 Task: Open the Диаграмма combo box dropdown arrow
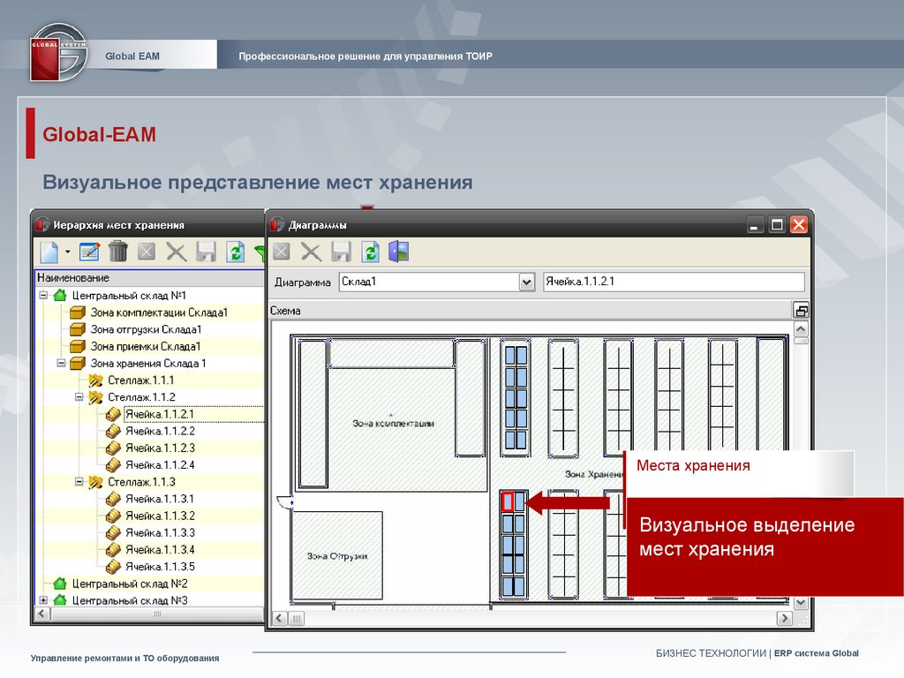pos(526,282)
